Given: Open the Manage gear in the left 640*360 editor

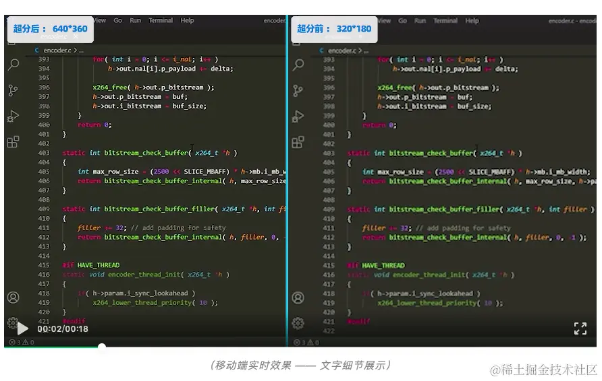Looking at the screenshot, I should [12, 323].
